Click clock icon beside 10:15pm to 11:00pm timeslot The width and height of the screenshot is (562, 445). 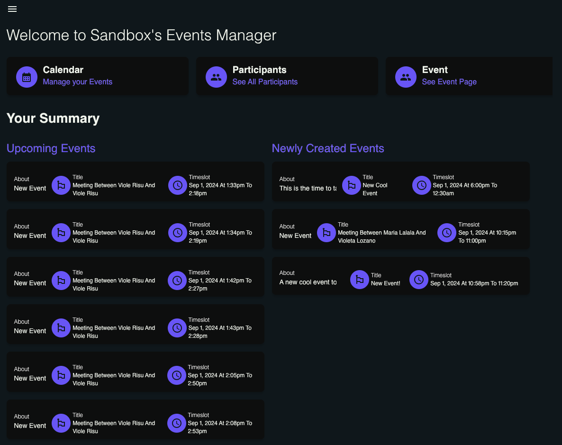[446, 233]
